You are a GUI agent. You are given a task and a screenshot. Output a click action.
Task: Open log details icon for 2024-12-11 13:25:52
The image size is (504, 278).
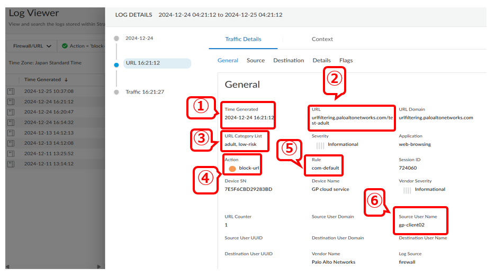11,154
